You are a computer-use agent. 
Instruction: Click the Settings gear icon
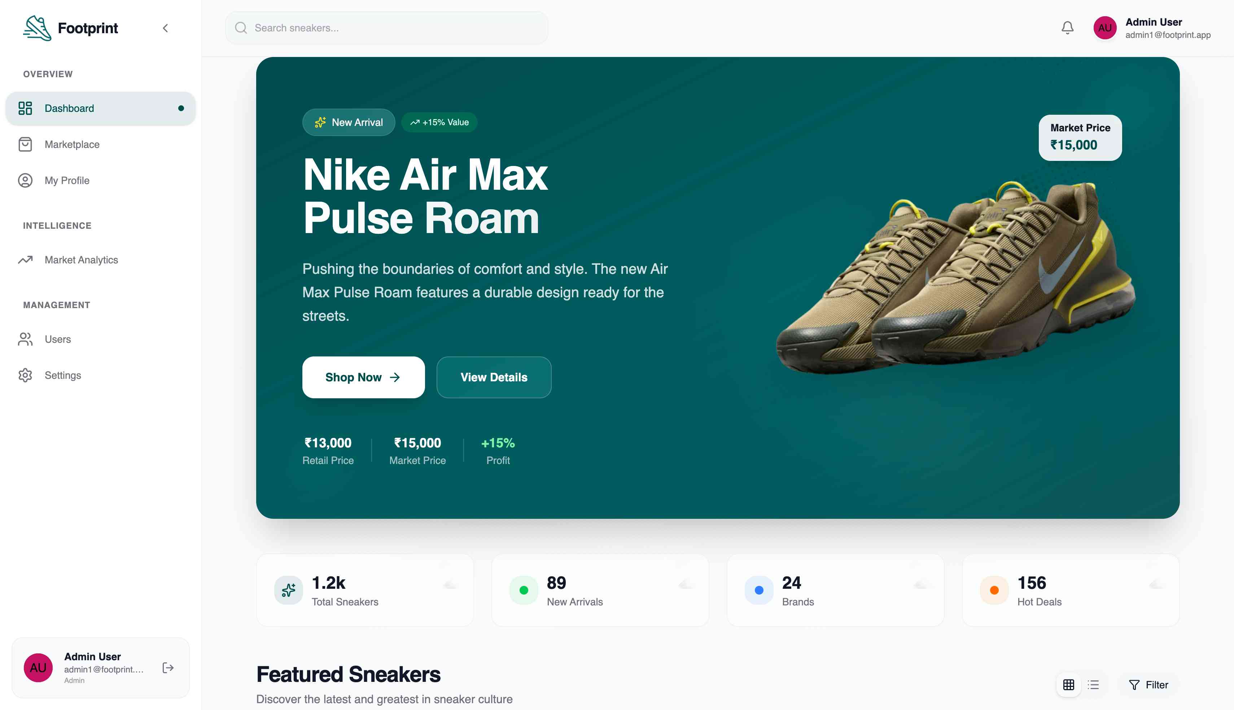pyautogui.click(x=25, y=375)
